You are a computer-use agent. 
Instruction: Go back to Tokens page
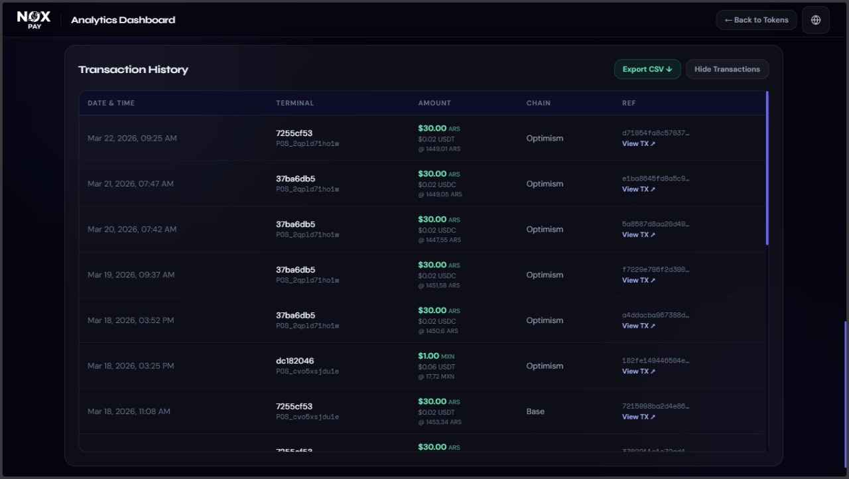click(756, 20)
